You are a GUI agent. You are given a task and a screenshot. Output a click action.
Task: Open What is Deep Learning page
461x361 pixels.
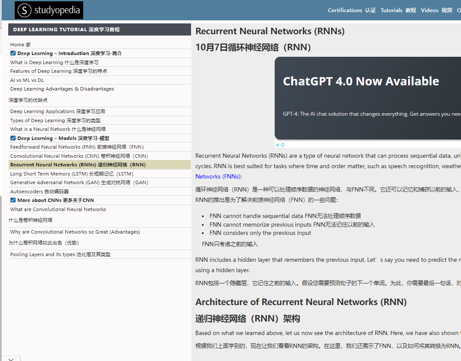(x=54, y=62)
